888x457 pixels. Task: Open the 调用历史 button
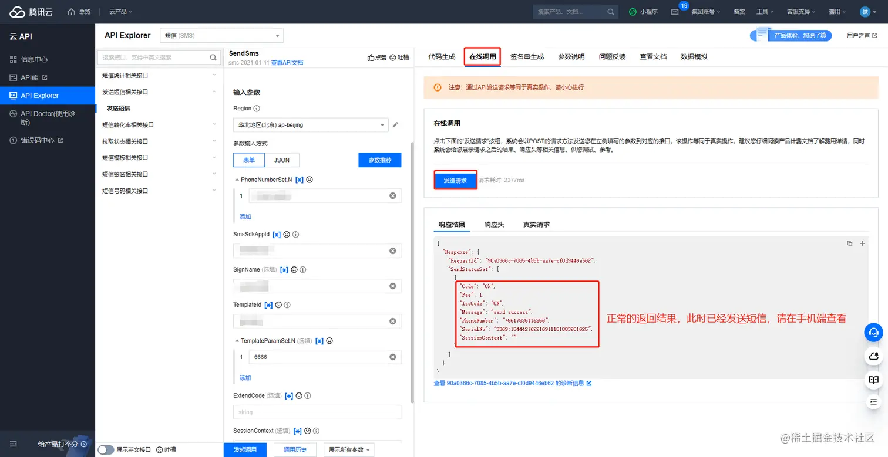(x=297, y=449)
